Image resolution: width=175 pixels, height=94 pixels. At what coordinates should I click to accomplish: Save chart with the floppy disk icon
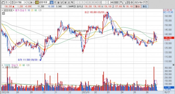129,2
